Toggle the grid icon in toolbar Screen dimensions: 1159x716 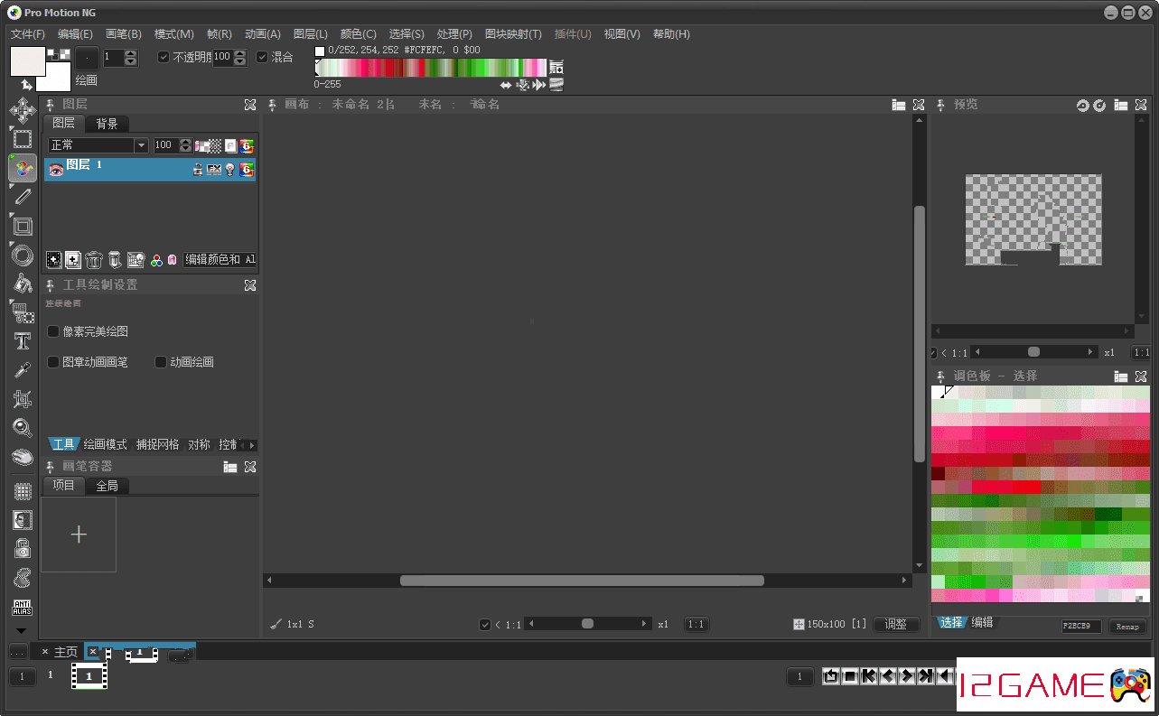(x=23, y=491)
